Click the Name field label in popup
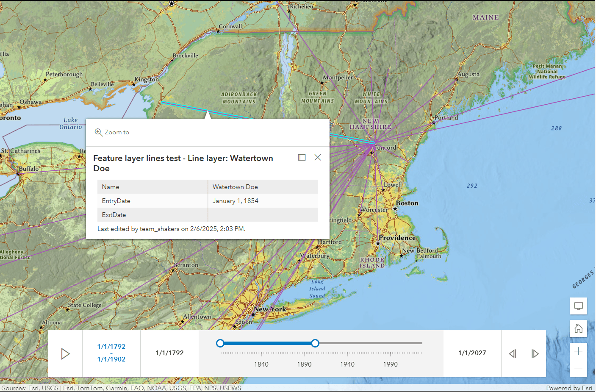This screenshot has width=596, height=392. 111,187
